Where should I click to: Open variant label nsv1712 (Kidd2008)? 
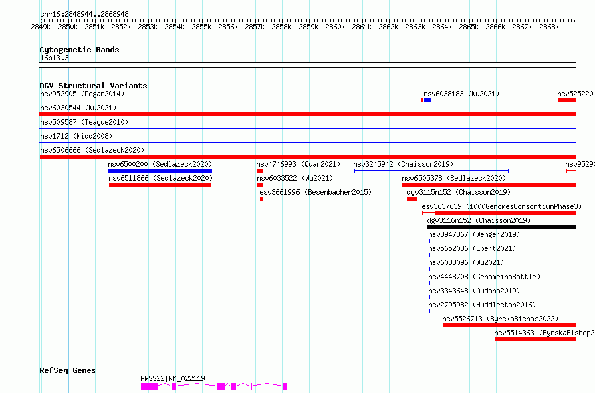76,136
